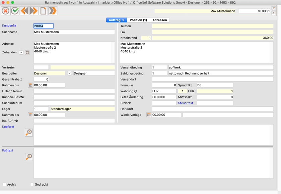Click the Versandbeding number field
The height and width of the screenshot is (194, 281).
[x=159, y=67]
